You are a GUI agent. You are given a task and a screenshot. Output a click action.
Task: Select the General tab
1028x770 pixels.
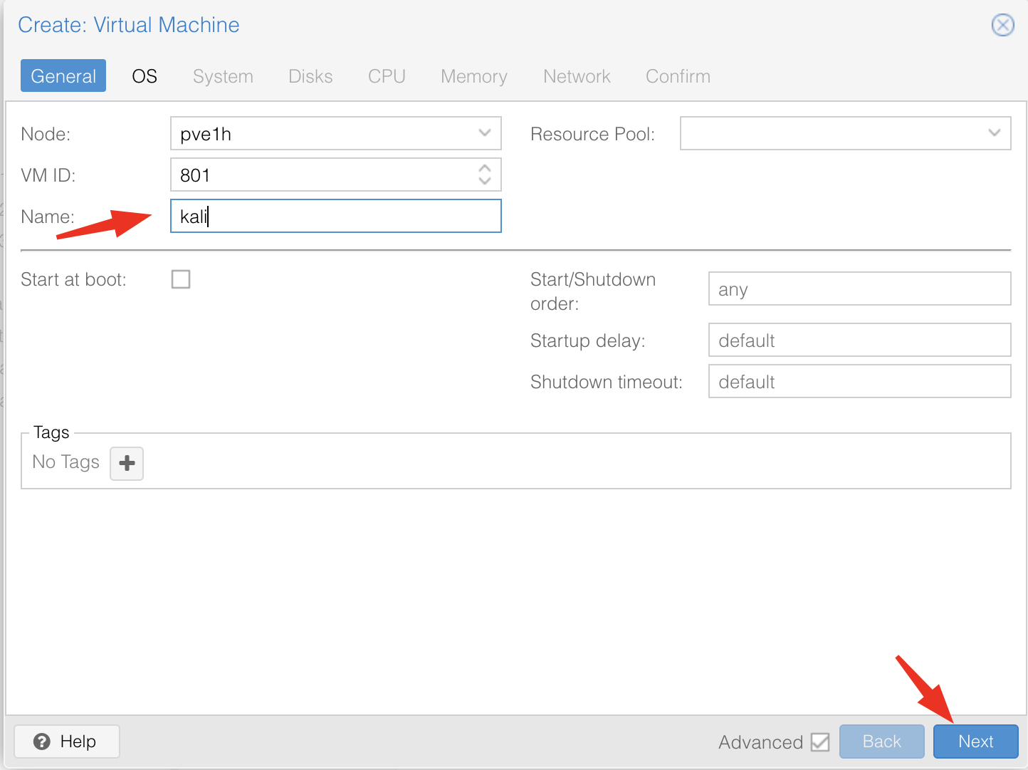[x=63, y=76]
